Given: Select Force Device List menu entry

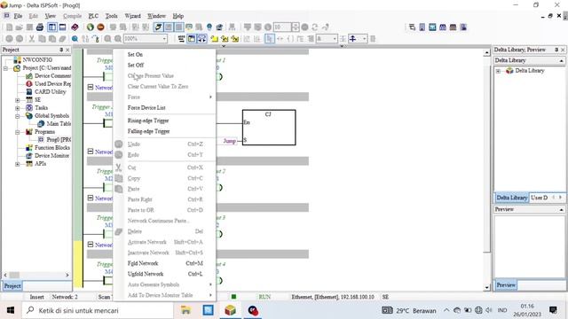Looking at the screenshot, I should tap(146, 108).
